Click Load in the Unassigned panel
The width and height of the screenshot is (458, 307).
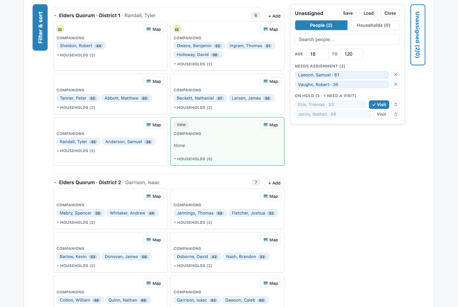368,13
